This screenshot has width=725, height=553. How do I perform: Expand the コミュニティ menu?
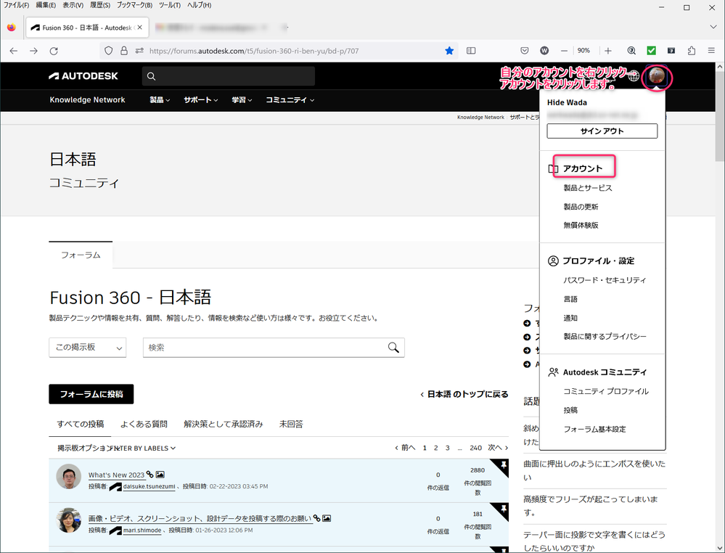[x=290, y=100]
